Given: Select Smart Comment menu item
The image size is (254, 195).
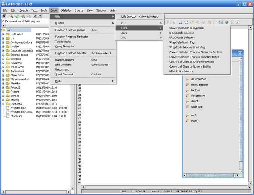Looking at the screenshot, I should (83, 74).
